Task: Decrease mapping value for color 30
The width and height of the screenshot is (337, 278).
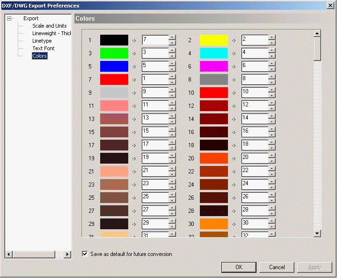Action: coord(271,227)
